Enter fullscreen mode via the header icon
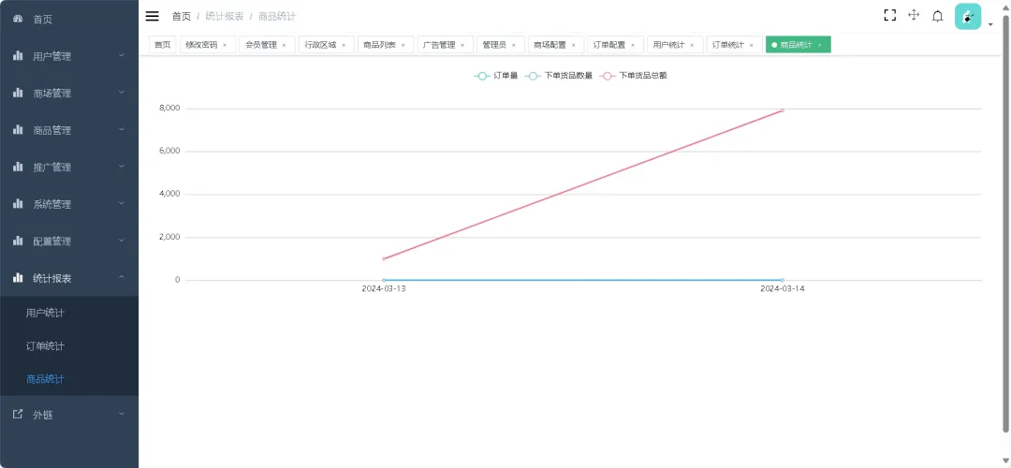This screenshot has width=1011, height=468. tap(890, 16)
